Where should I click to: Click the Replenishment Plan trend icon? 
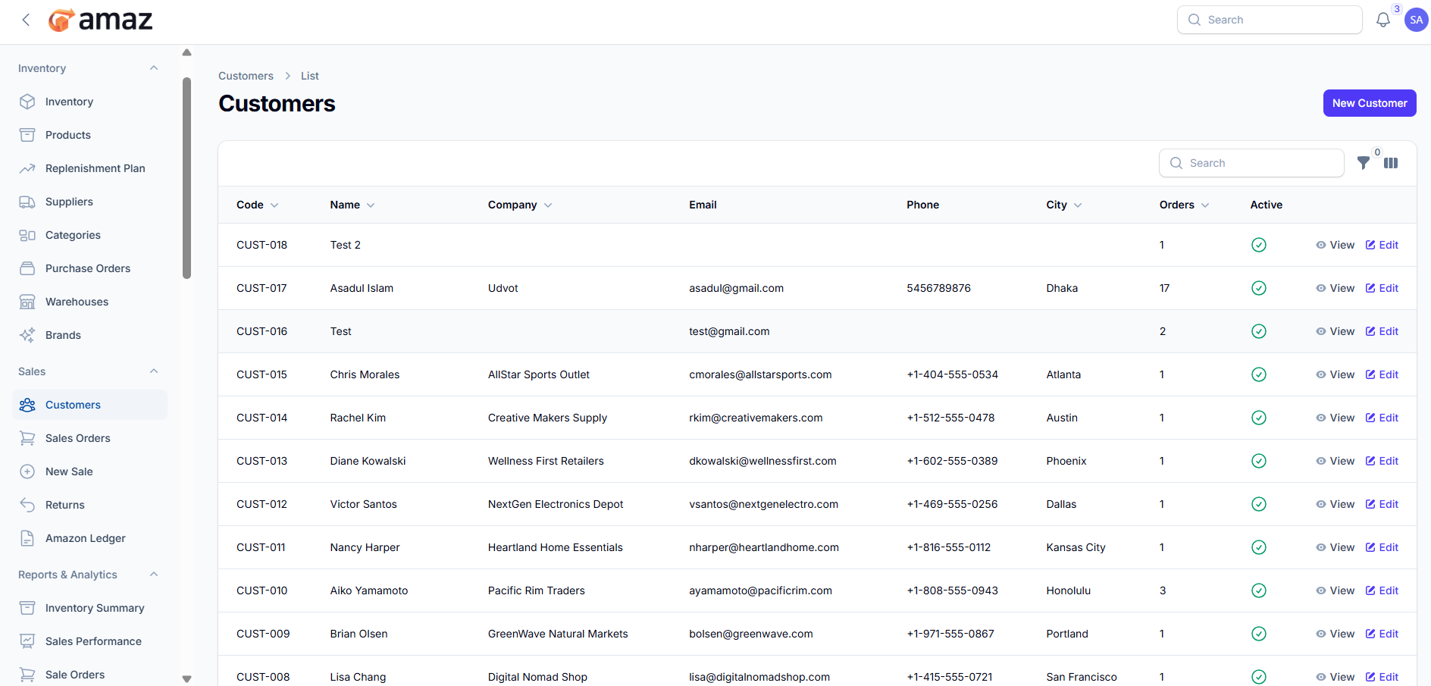(27, 168)
